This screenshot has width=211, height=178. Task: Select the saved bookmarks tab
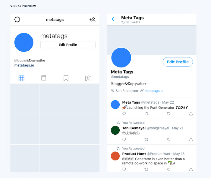pos(66,79)
